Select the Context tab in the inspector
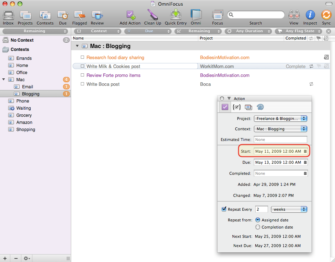The width and height of the screenshot is (335, 262). click(260, 107)
